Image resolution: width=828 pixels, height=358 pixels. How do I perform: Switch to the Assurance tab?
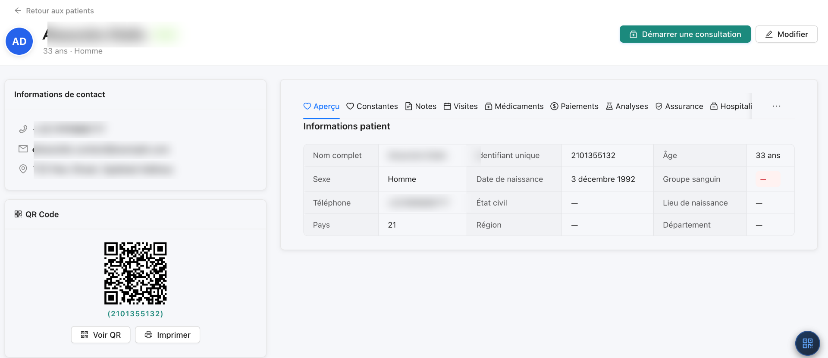pyautogui.click(x=679, y=106)
